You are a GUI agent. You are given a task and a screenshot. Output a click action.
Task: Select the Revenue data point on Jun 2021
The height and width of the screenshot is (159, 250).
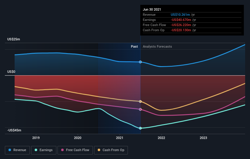pyautogui.click(x=140, y=62)
